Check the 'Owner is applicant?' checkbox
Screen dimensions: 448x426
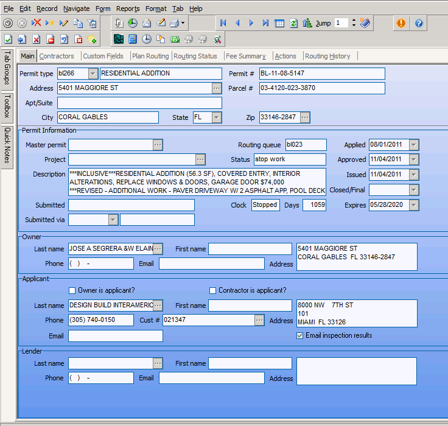point(72,290)
